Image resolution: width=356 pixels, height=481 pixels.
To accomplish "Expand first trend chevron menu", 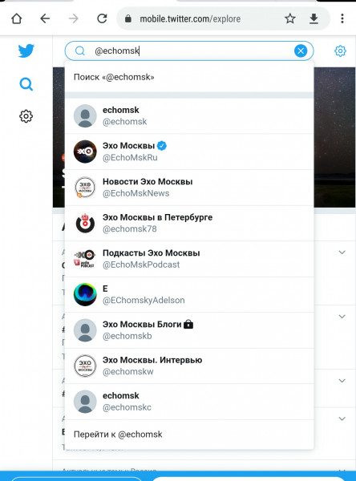I will click(342, 253).
